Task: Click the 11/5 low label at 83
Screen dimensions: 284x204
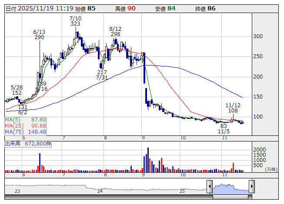Action: click(x=224, y=128)
